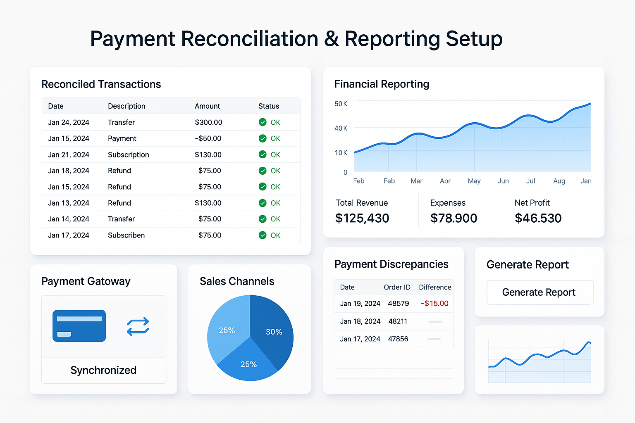This screenshot has height=423, width=635.
Task: Click the Difference column header in Payment Discrepancies
Action: [434, 287]
